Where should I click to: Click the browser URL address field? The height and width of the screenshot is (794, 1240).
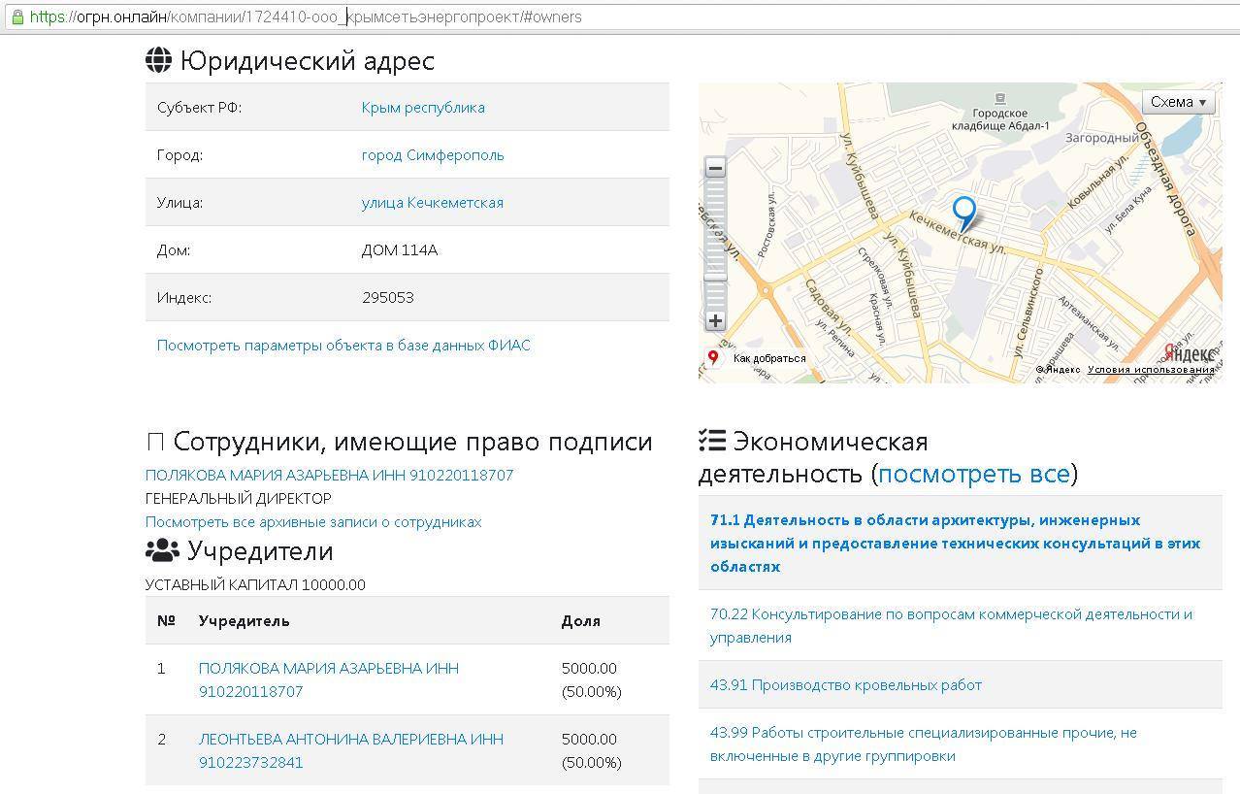621,17
